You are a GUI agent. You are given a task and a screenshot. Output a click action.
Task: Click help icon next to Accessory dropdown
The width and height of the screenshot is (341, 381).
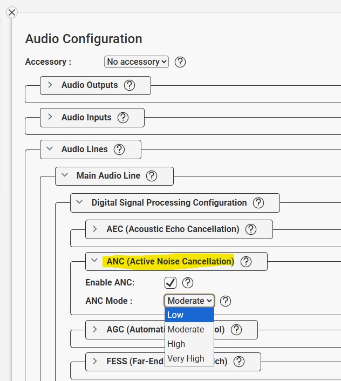[181, 62]
